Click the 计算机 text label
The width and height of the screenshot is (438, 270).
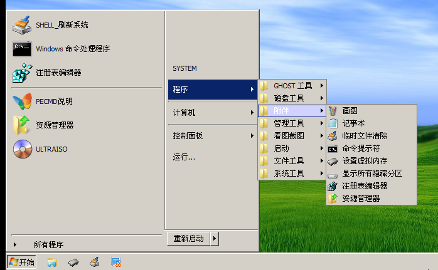[184, 113]
